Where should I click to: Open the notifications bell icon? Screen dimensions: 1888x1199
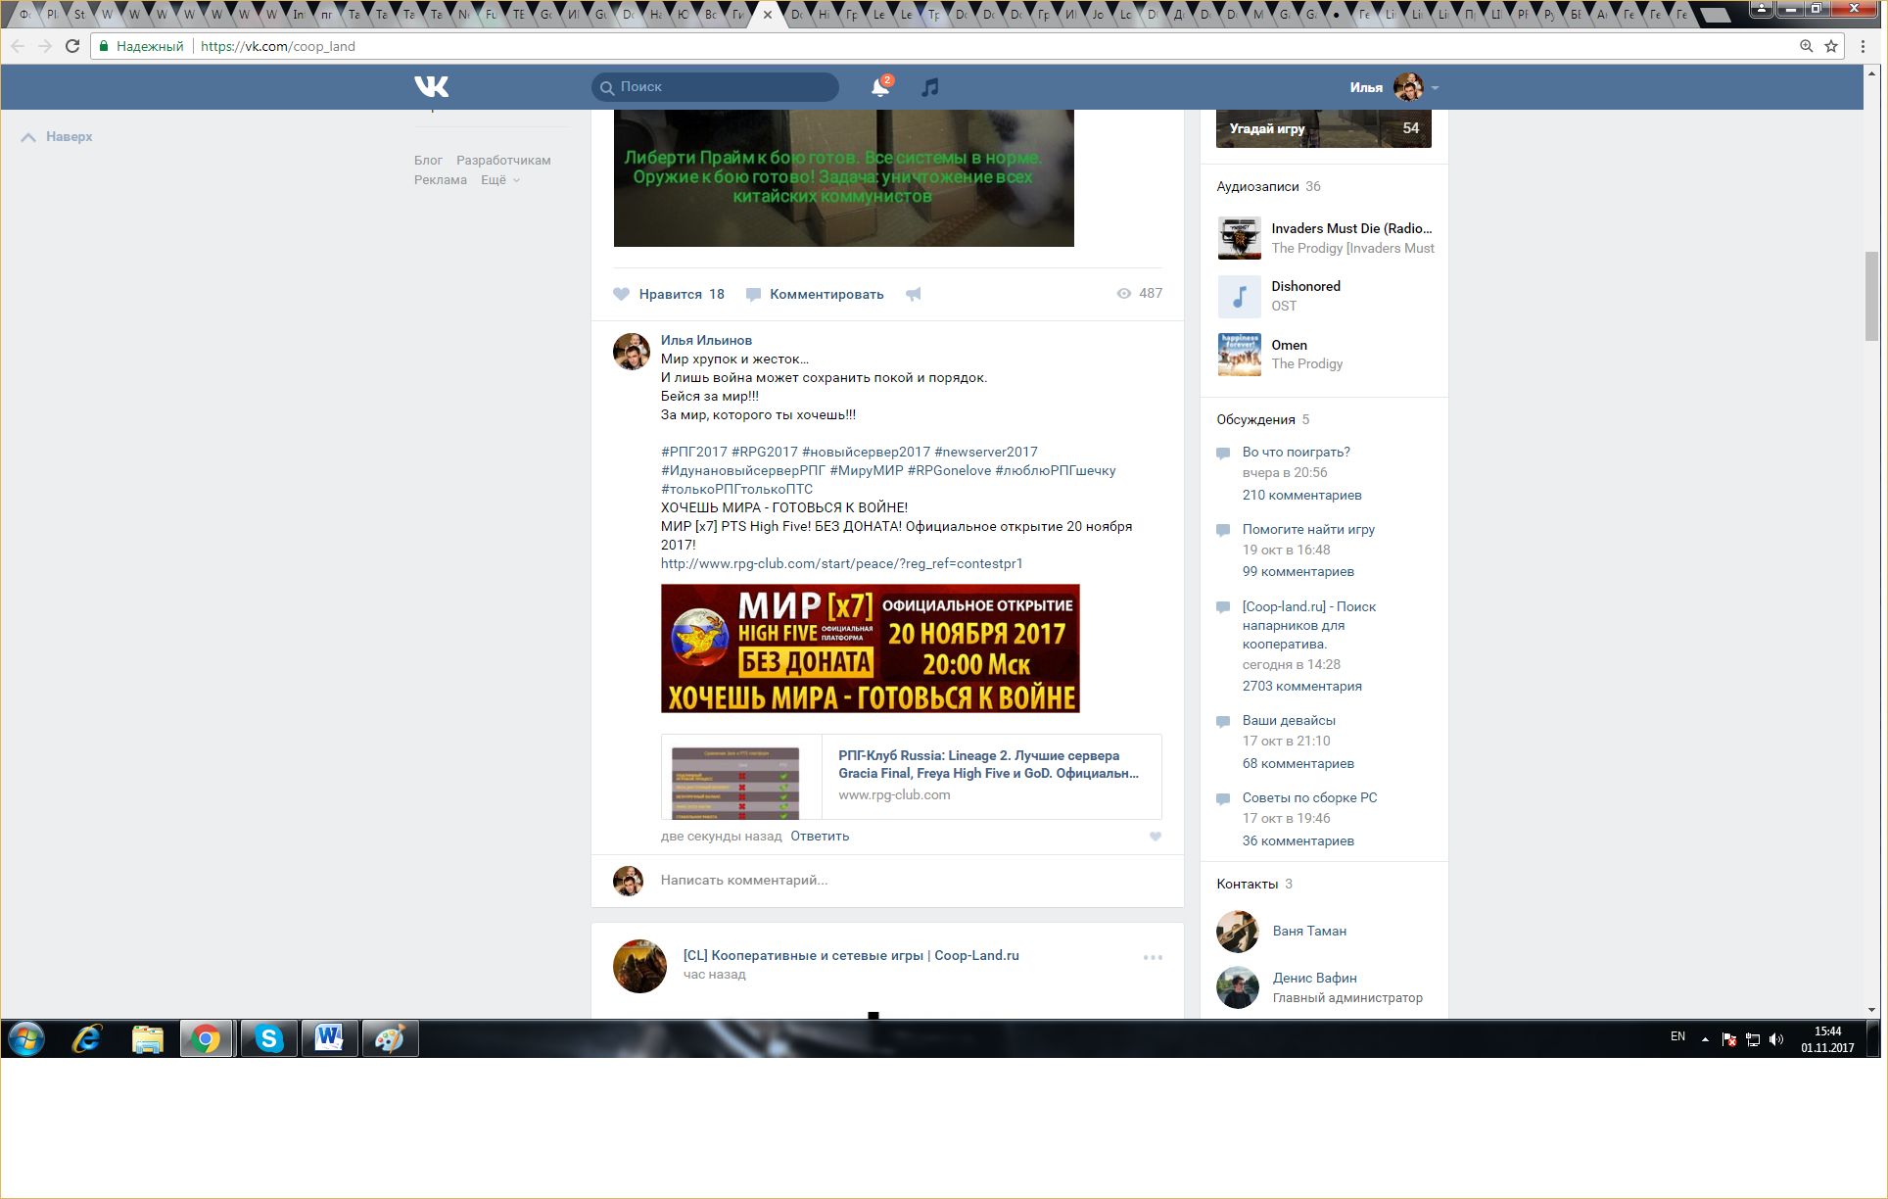point(879,87)
